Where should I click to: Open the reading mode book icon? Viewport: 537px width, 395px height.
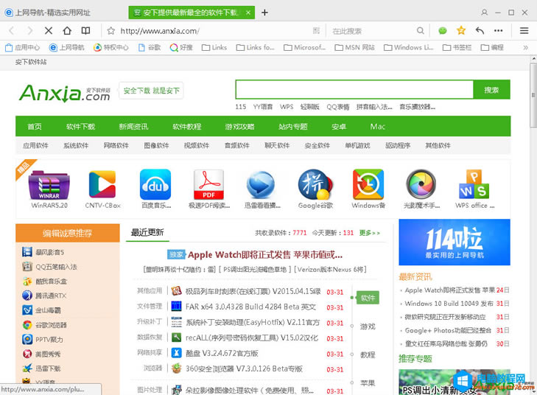point(86,31)
